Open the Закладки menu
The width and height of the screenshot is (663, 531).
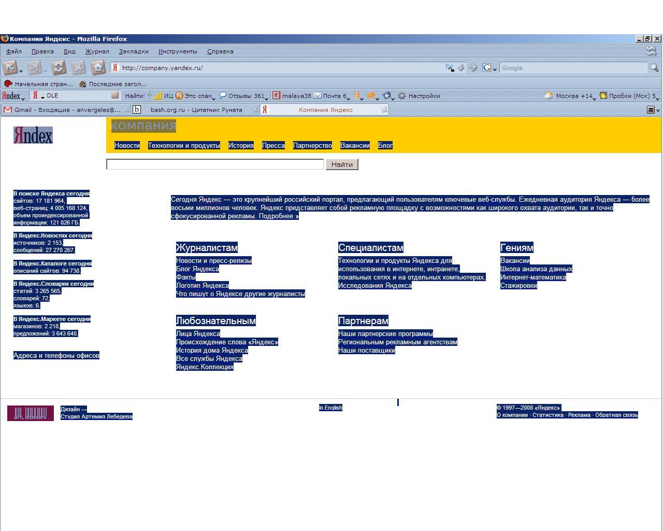[x=134, y=51]
